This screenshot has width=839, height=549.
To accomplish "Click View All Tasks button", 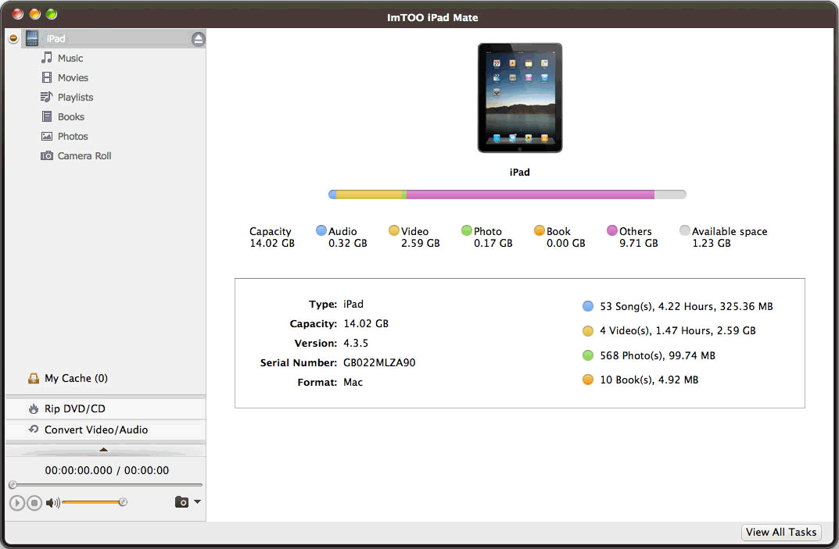I will pyautogui.click(x=781, y=533).
